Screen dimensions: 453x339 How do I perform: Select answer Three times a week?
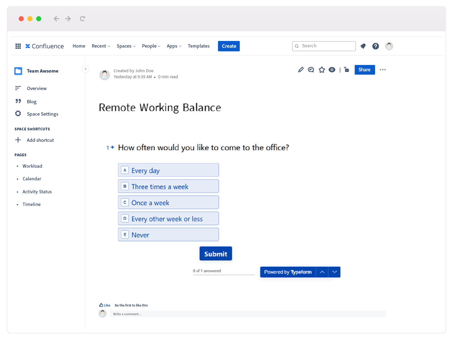click(168, 186)
